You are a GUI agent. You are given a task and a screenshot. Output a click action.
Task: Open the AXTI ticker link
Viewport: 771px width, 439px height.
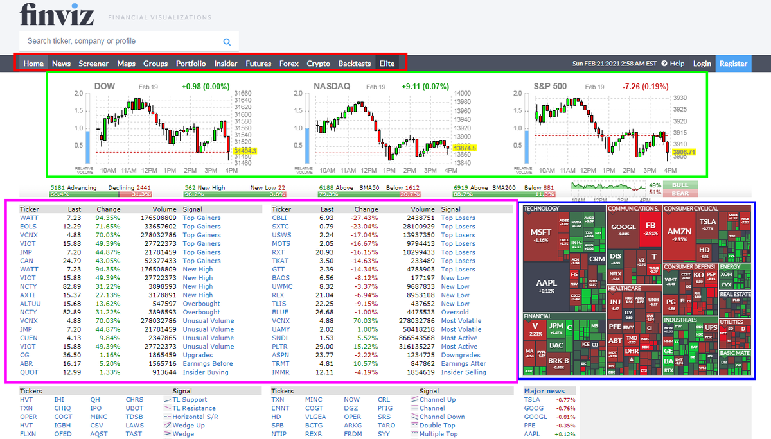click(28, 295)
